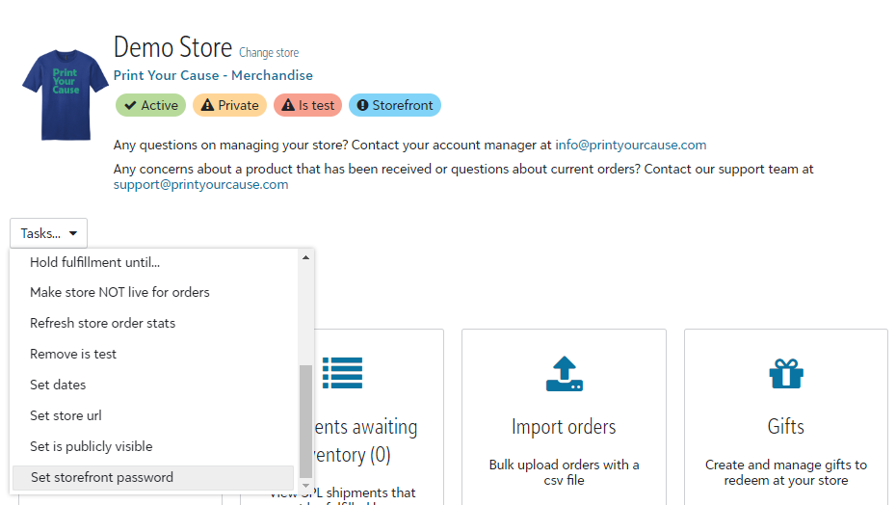The image size is (896, 505).
Task: Click the Private status badge
Action: pos(229,105)
